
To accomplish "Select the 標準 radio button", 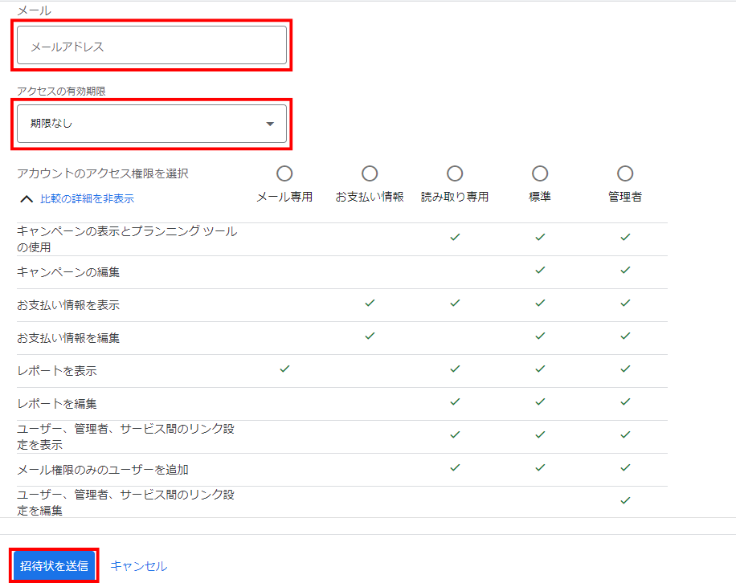I will pos(540,173).
